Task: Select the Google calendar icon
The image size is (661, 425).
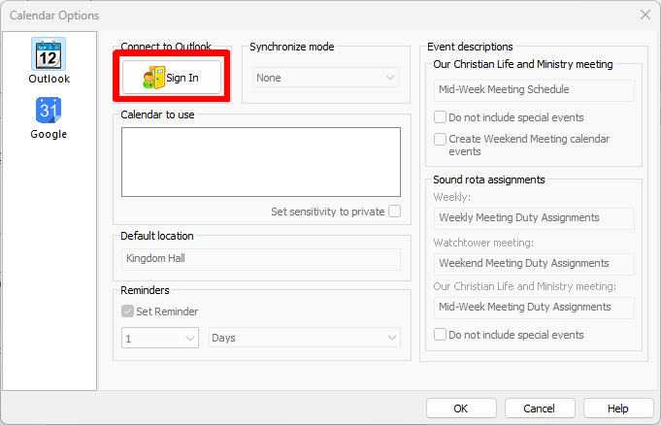Action: (x=49, y=111)
